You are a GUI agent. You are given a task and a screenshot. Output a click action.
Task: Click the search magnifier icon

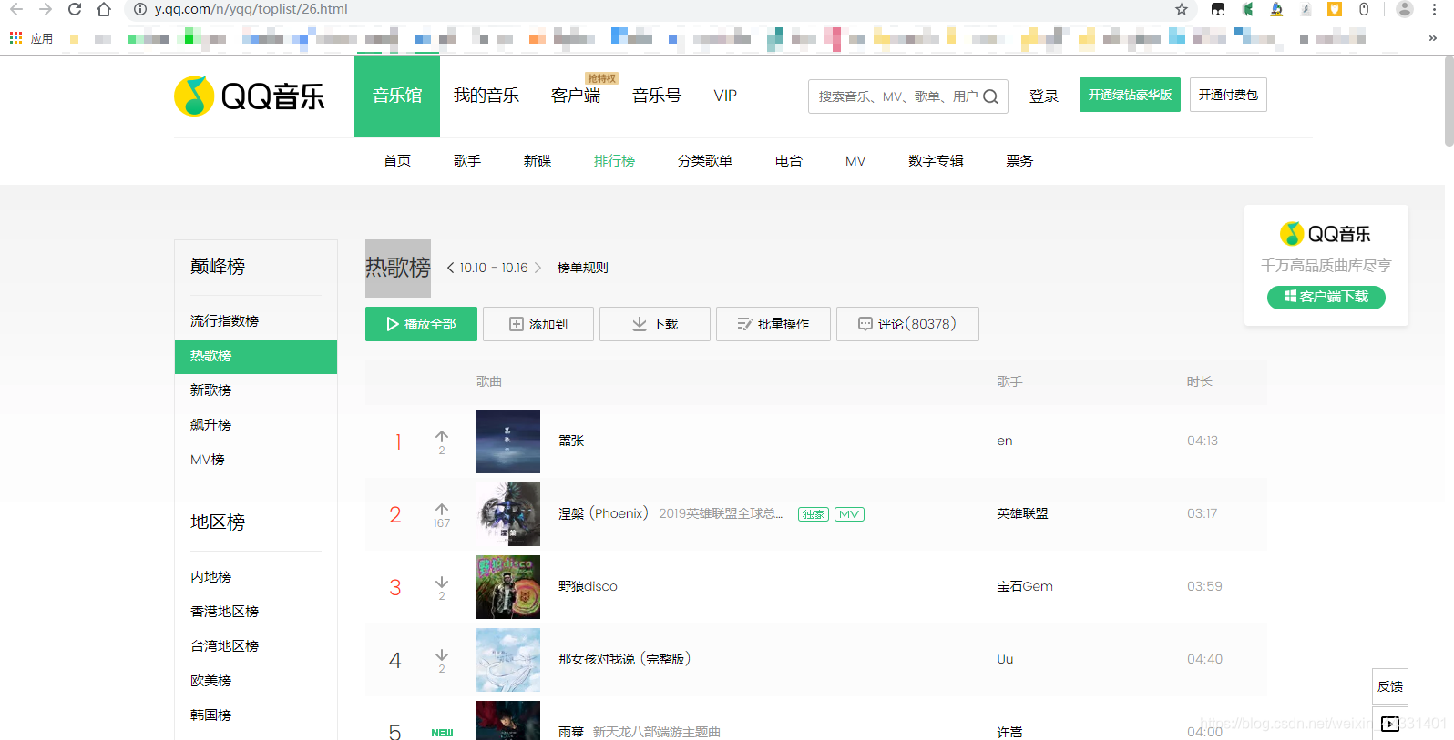coord(991,96)
